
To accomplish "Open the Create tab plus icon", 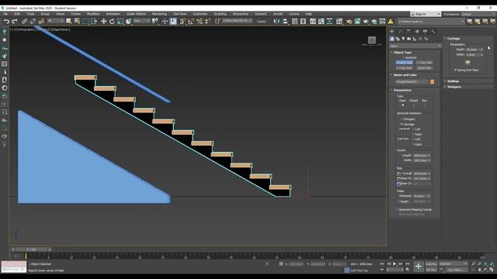I will tap(391, 31).
